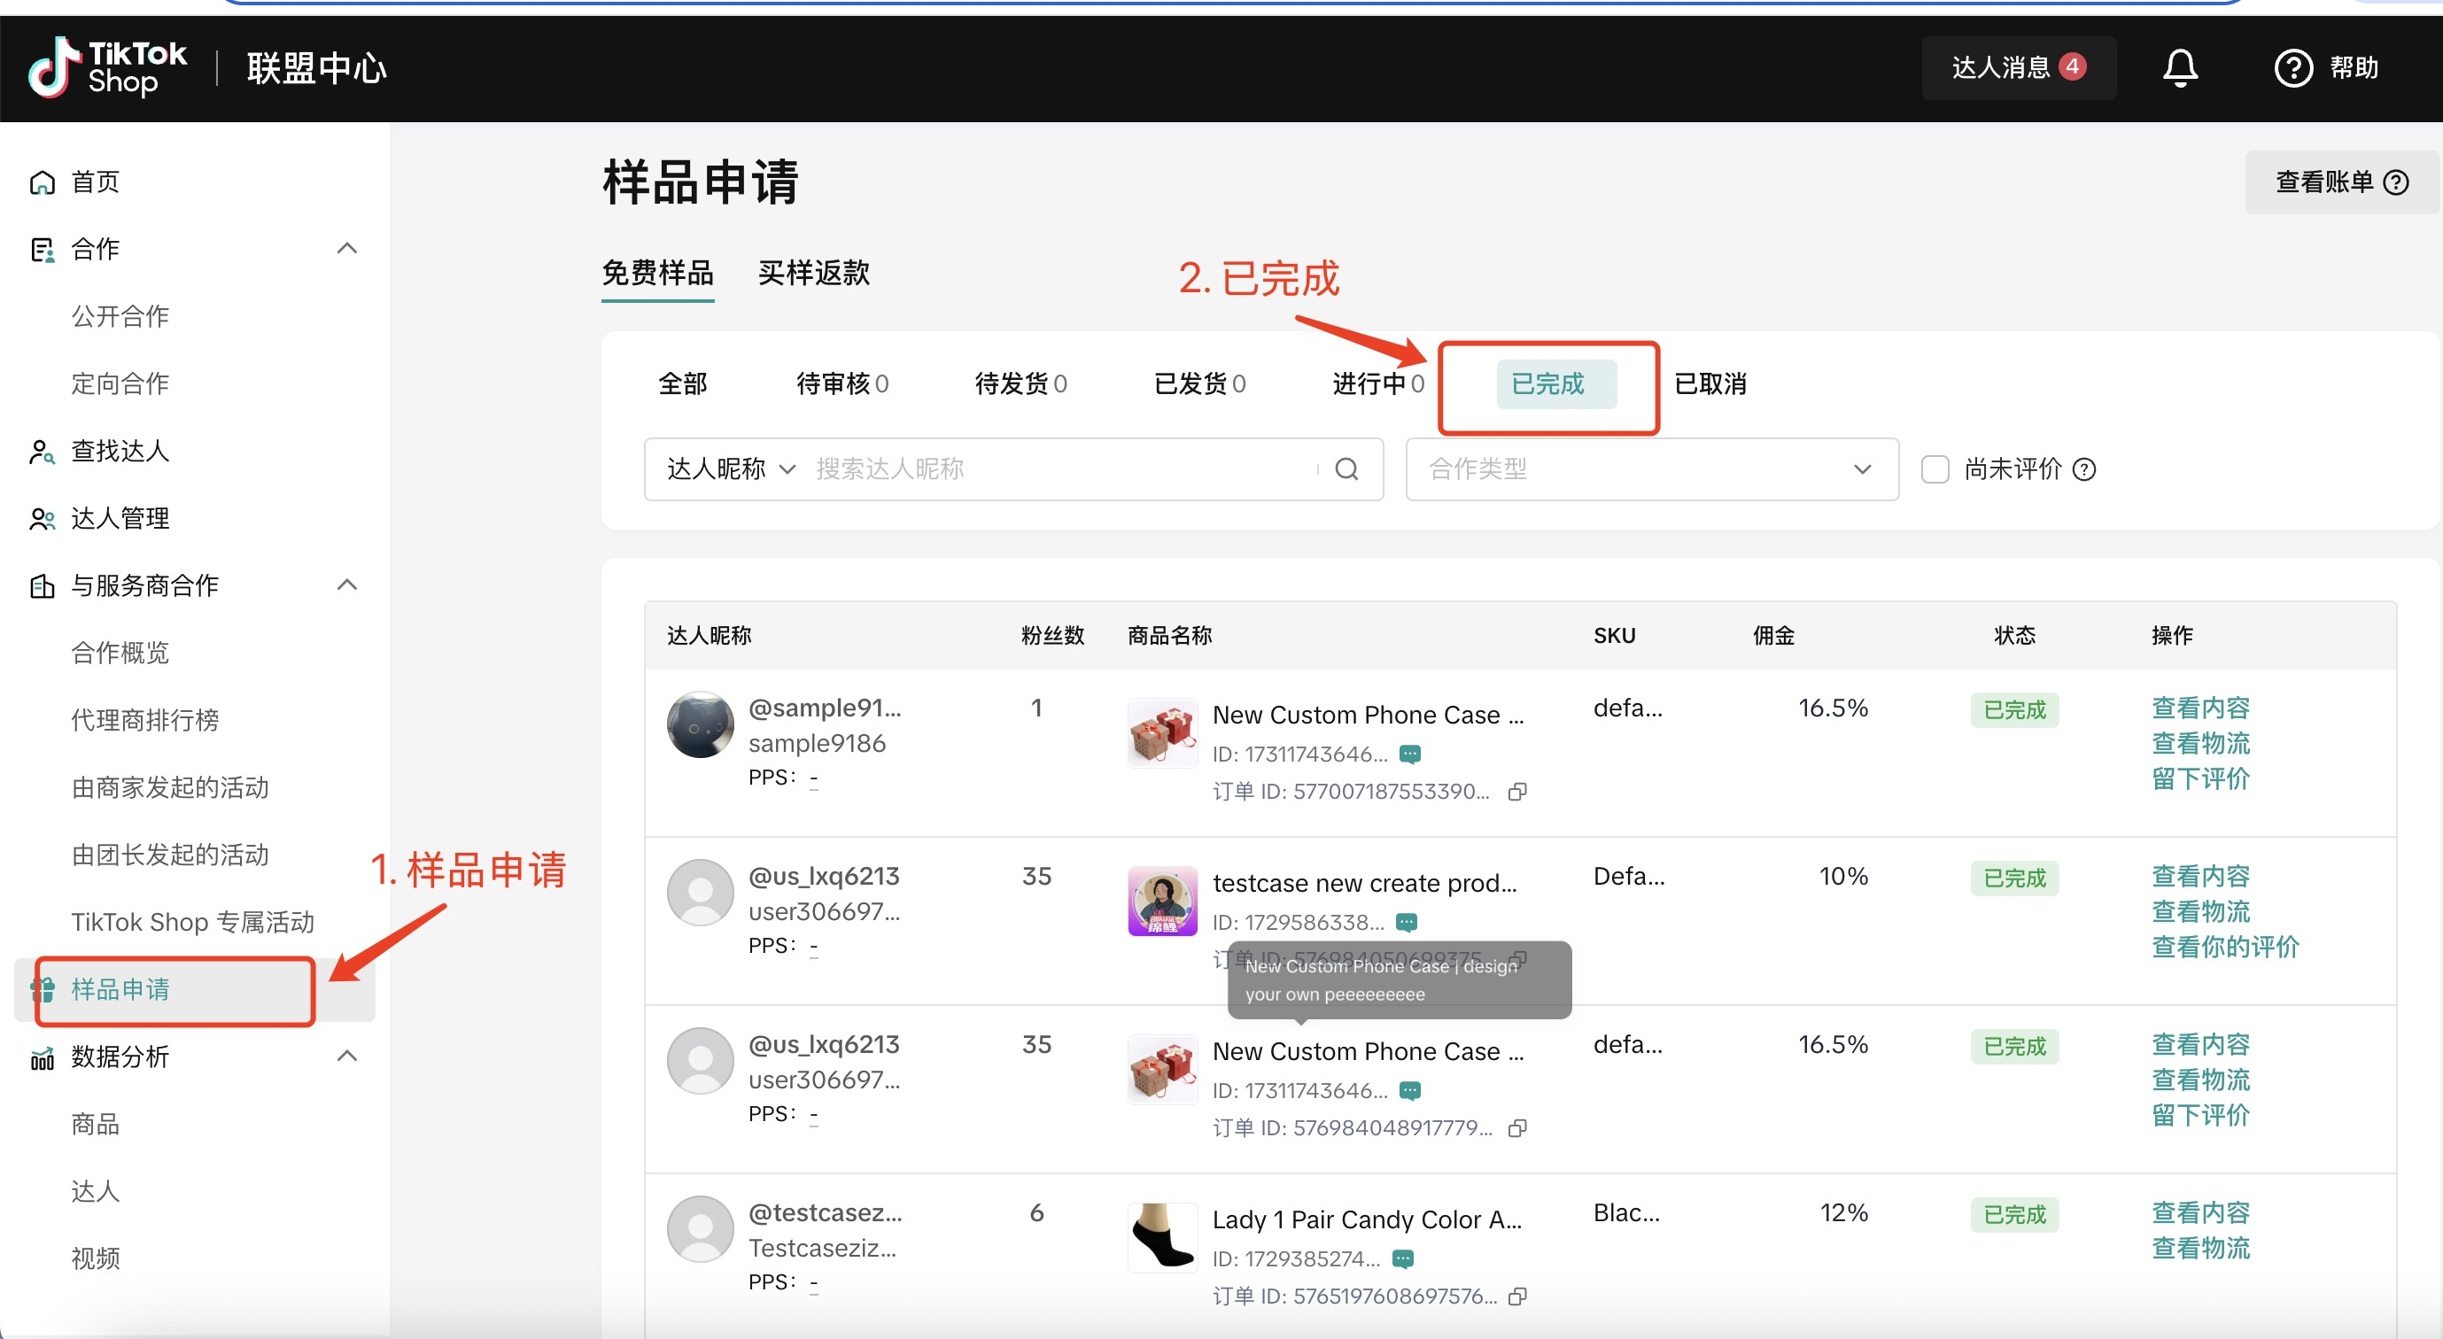Screen dimensions: 2443x1339
Task: Enable the 尚未评价 checkbox
Action: [1934, 469]
